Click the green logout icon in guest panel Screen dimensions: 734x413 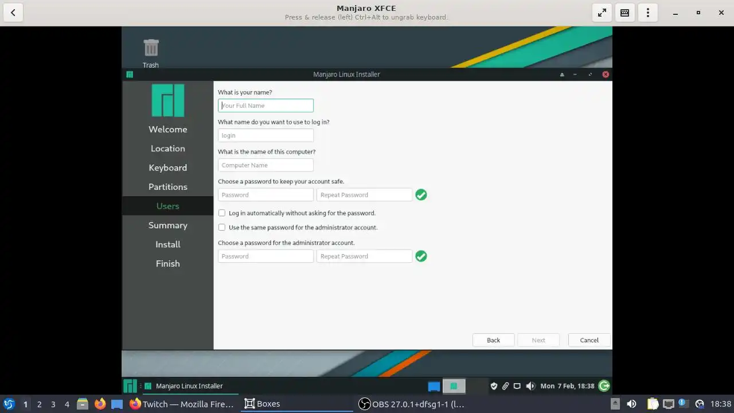click(x=604, y=386)
